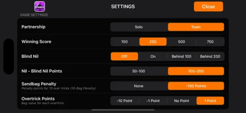
Task: Select Solo partnership mode
Action: click(139, 27)
